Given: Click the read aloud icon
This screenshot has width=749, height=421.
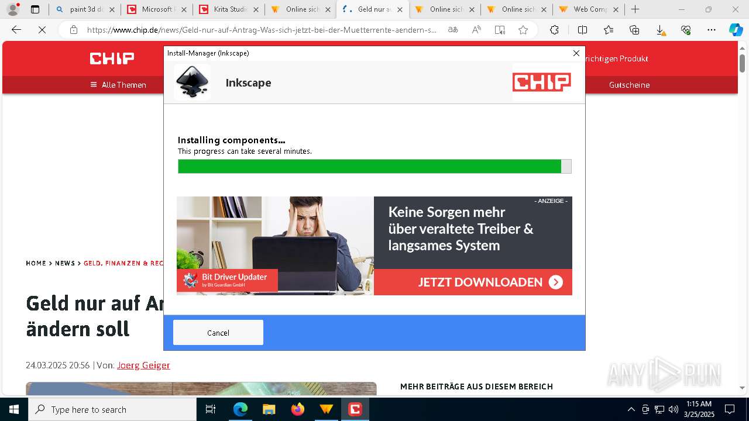Looking at the screenshot, I should (x=476, y=30).
